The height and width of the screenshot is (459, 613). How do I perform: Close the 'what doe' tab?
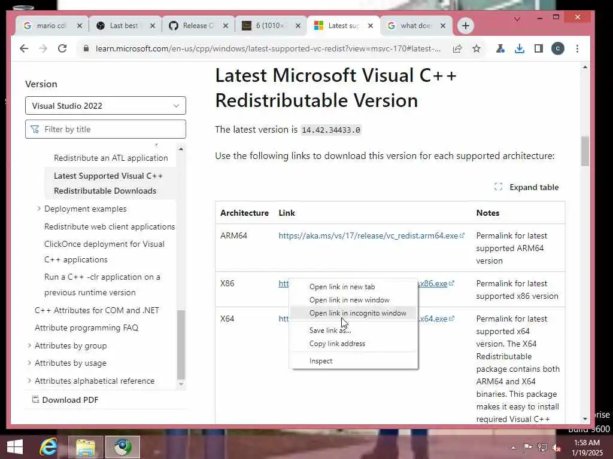pos(443,26)
